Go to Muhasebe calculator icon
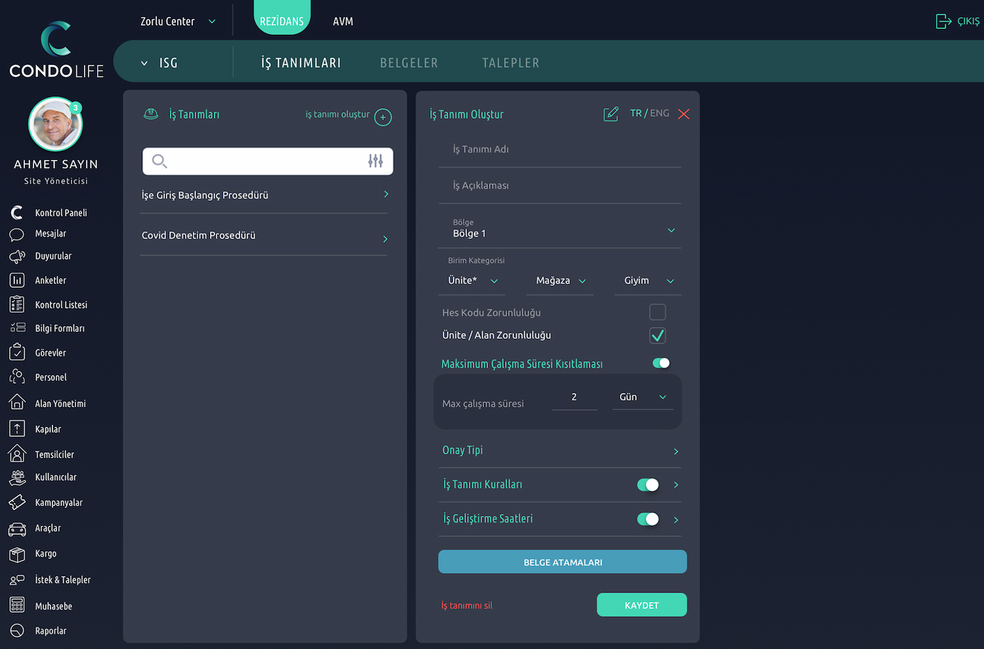This screenshot has height=649, width=984. (17, 605)
